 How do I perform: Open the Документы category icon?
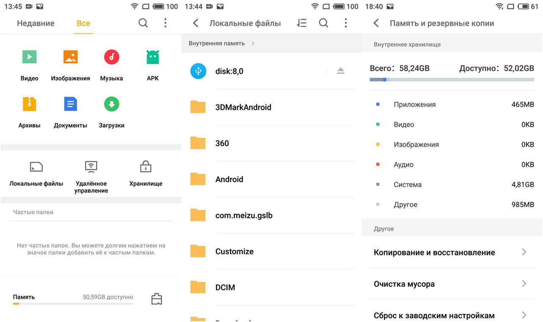tap(70, 104)
